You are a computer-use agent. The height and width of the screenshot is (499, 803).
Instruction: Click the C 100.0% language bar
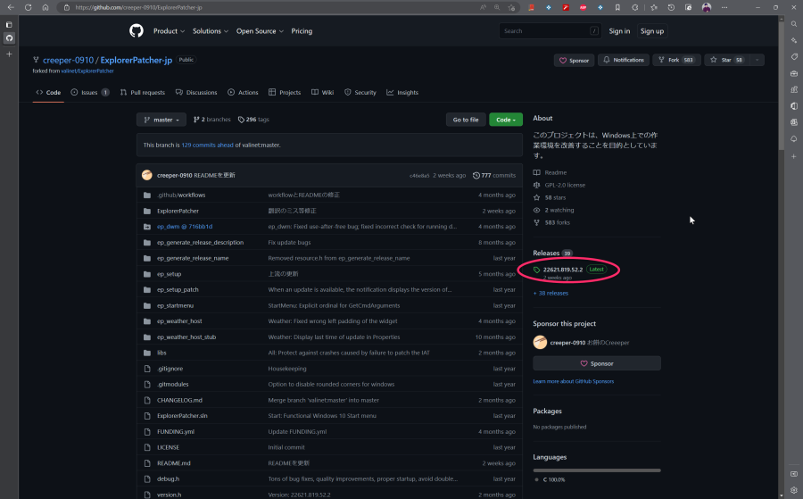(597, 470)
